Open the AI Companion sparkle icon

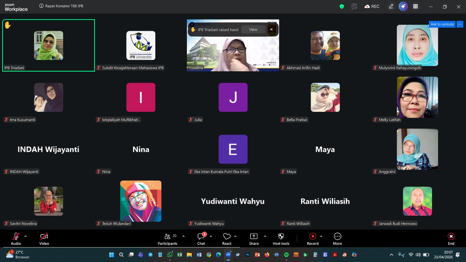(x=403, y=6)
